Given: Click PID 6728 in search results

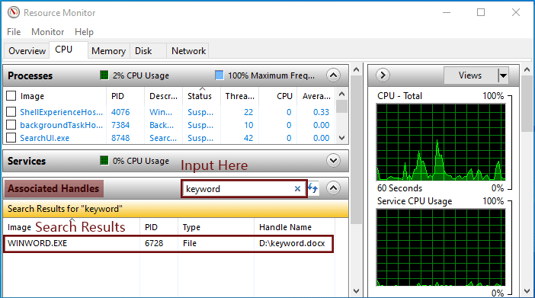Looking at the screenshot, I should 154,243.
